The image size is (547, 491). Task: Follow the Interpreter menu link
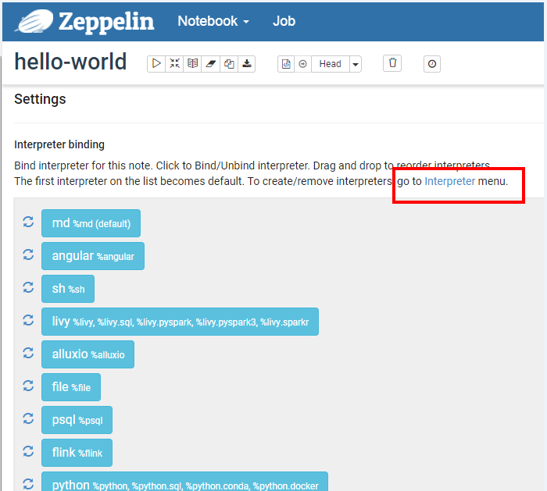pyautogui.click(x=449, y=181)
